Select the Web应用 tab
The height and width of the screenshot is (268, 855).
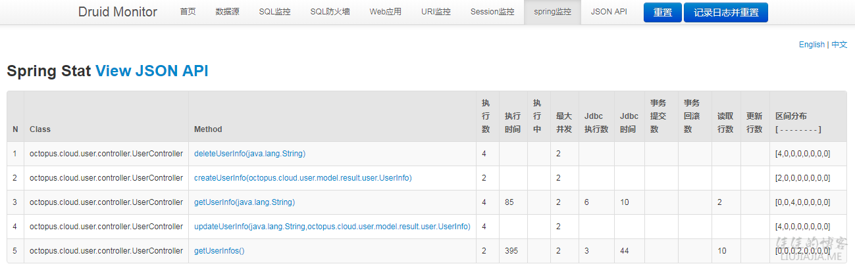click(x=385, y=12)
